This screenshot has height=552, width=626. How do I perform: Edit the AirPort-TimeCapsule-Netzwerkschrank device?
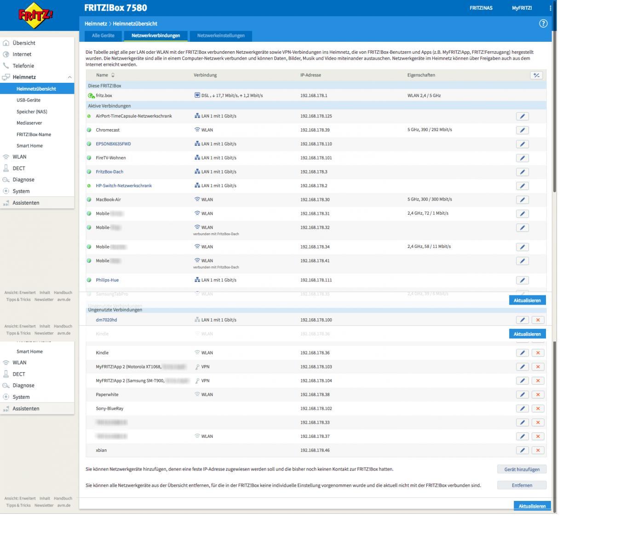click(522, 116)
